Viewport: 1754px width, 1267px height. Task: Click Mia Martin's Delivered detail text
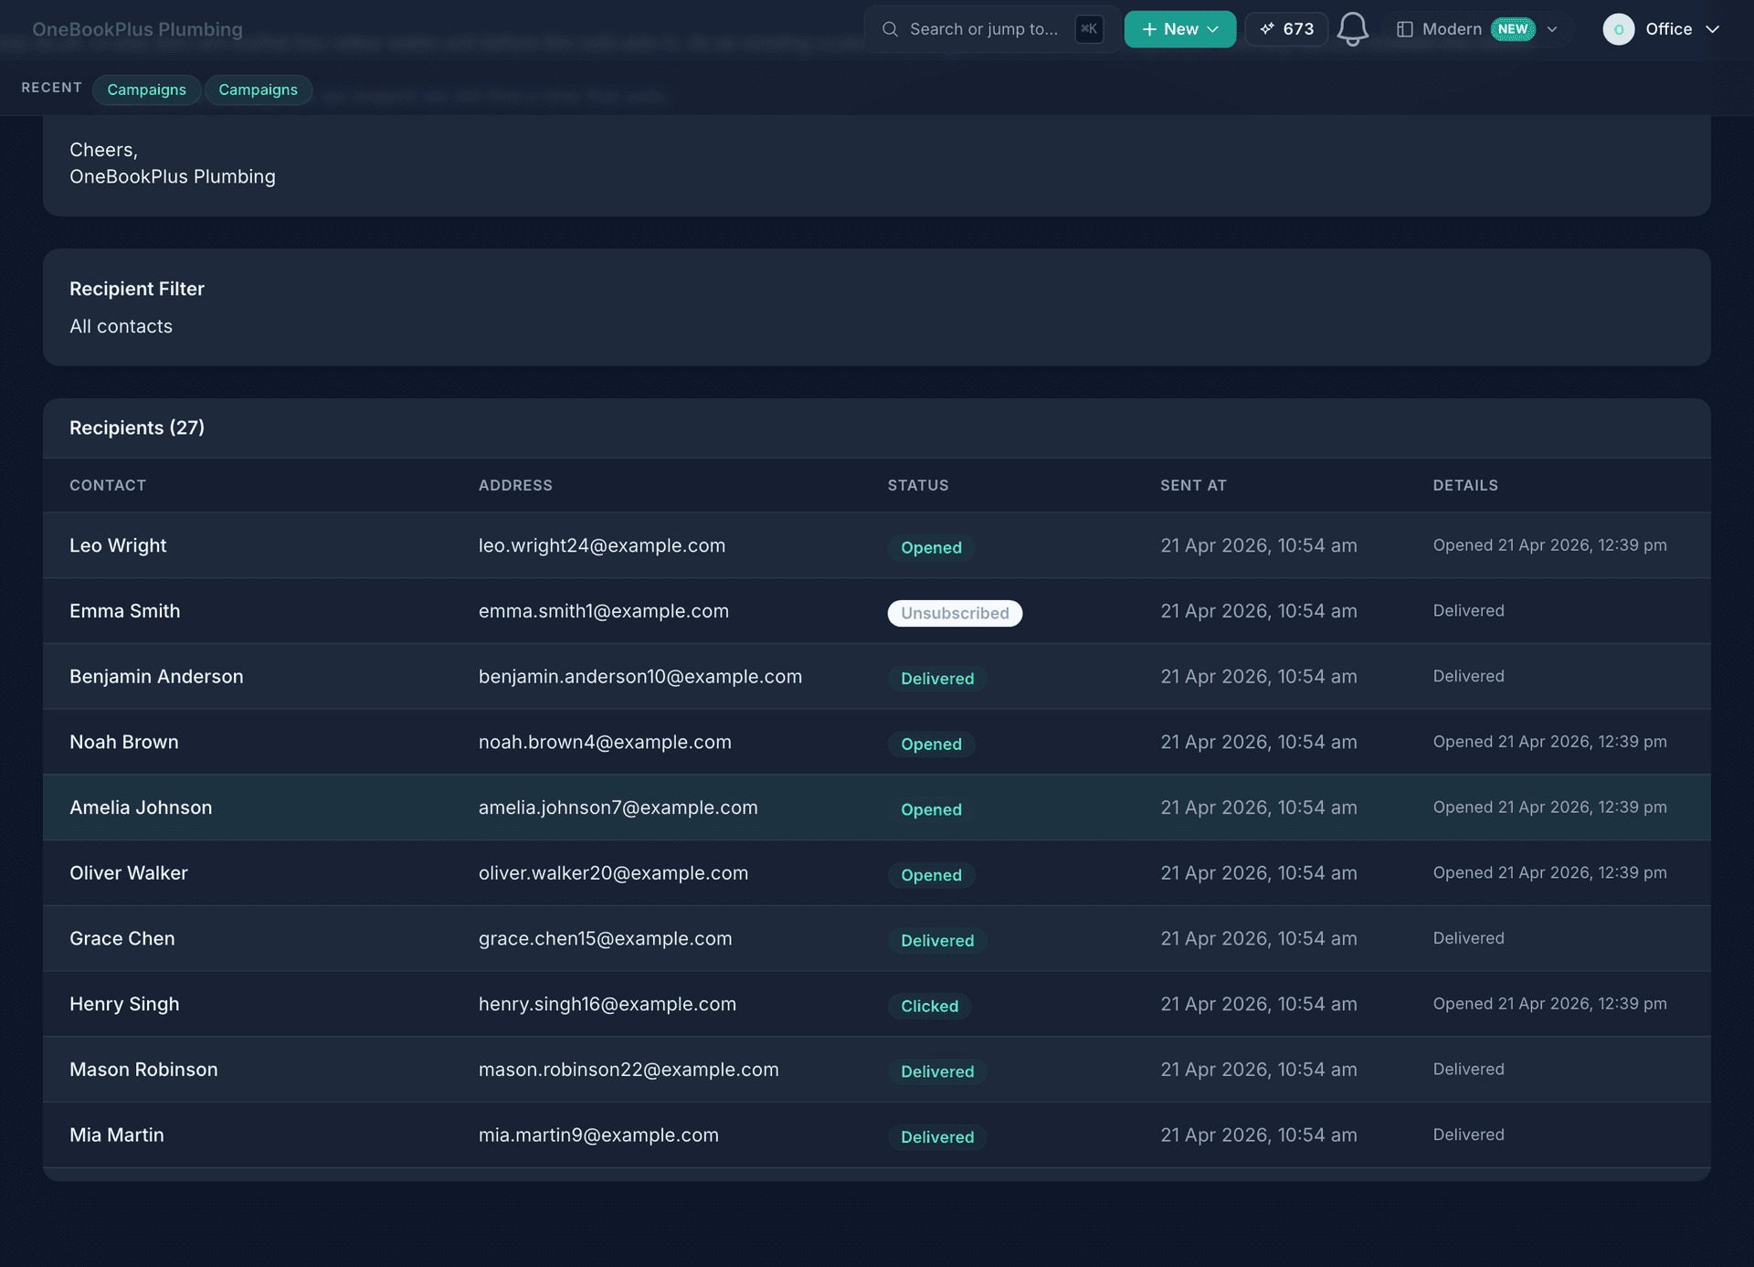pos(1468,1135)
